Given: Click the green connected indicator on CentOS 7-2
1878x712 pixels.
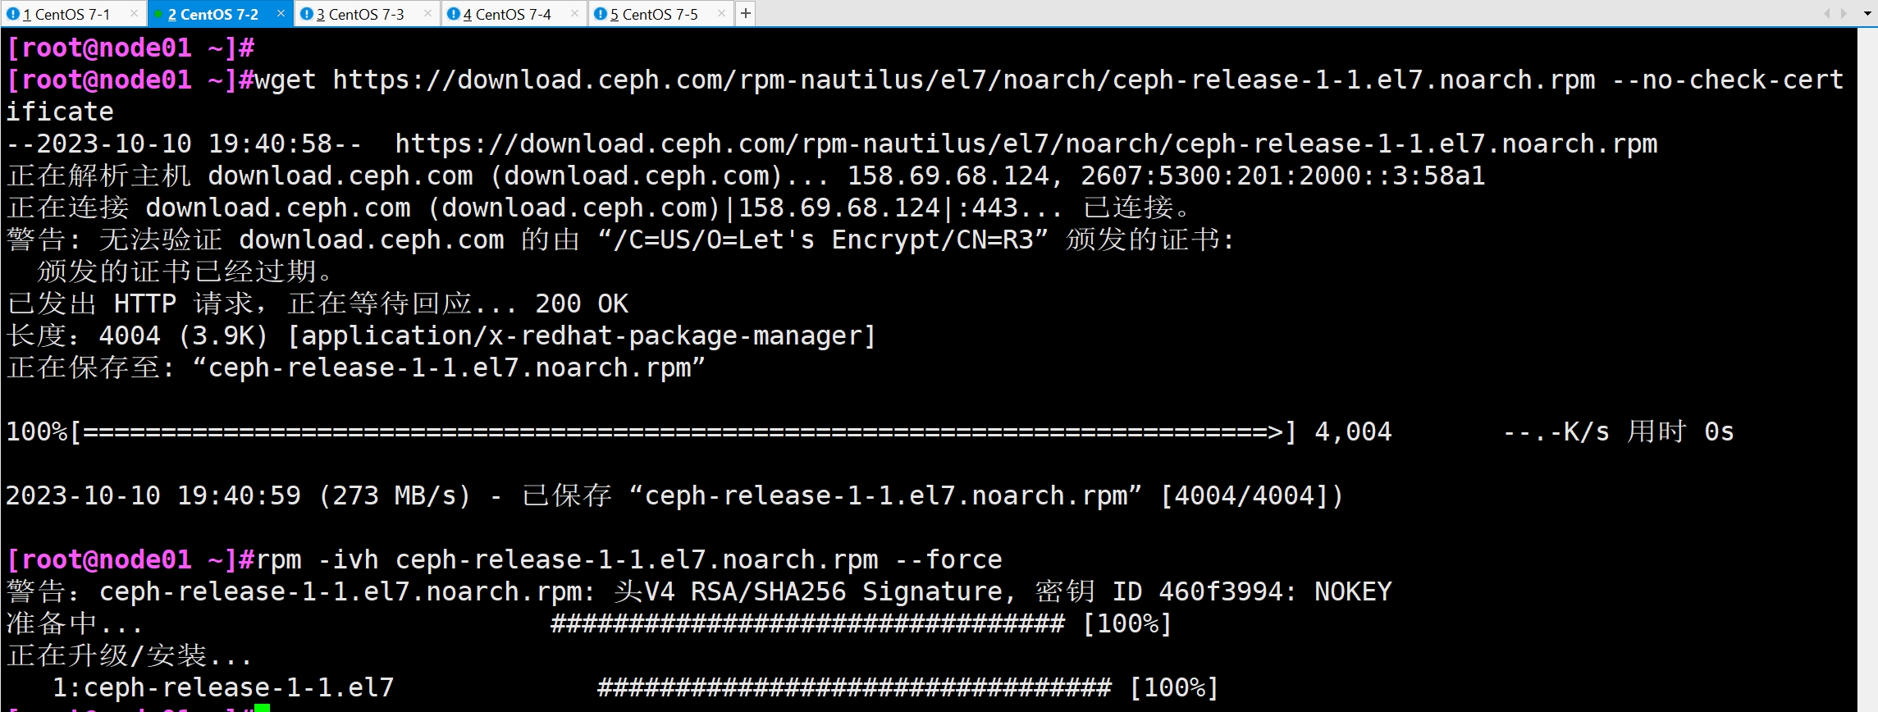Looking at the screenshot, I should coord(158,14).
